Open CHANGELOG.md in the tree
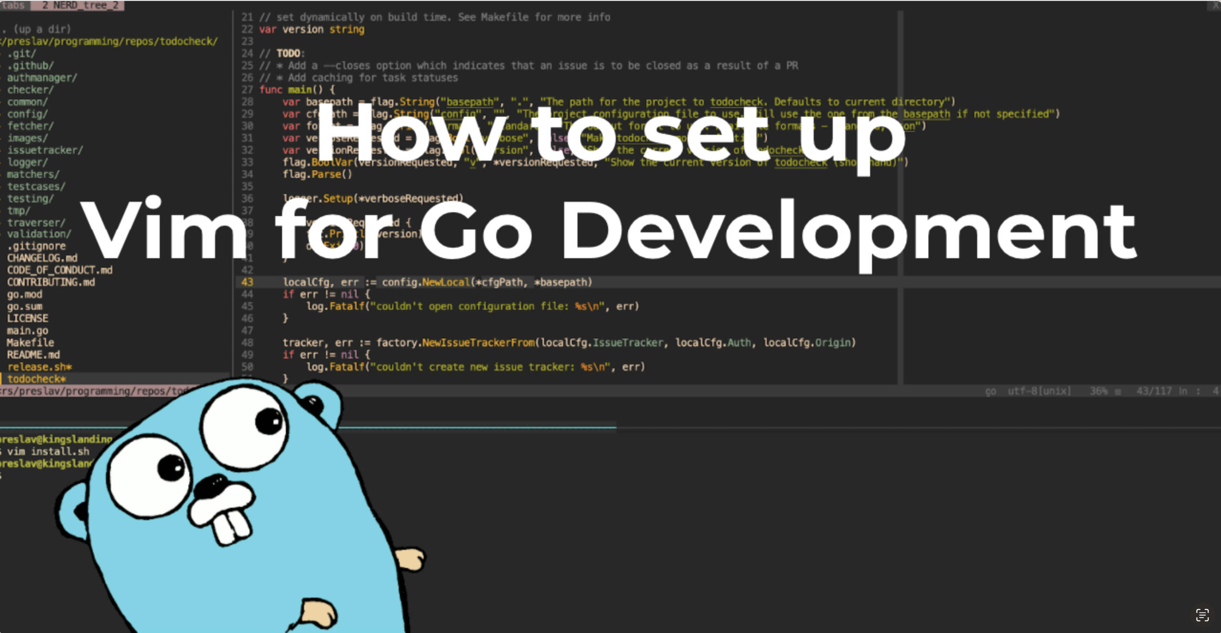Screen dimensions: 1221x633 coord(42,258)
